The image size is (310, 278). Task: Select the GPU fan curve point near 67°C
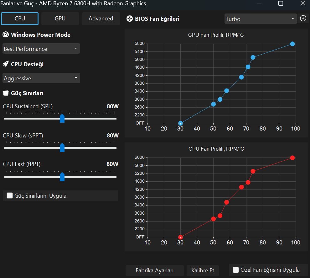[x=241, y=187]
